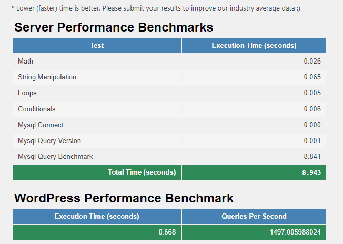Click the Mysql Connect value 0.000
The image size is (343, 244).
pyautogui.click(x=312, y=125)
